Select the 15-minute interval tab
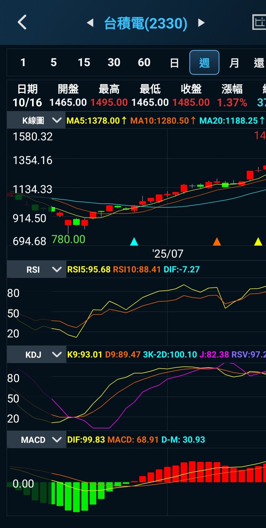The width and height of the screenshot is (266, 528). tap(84, 63)
